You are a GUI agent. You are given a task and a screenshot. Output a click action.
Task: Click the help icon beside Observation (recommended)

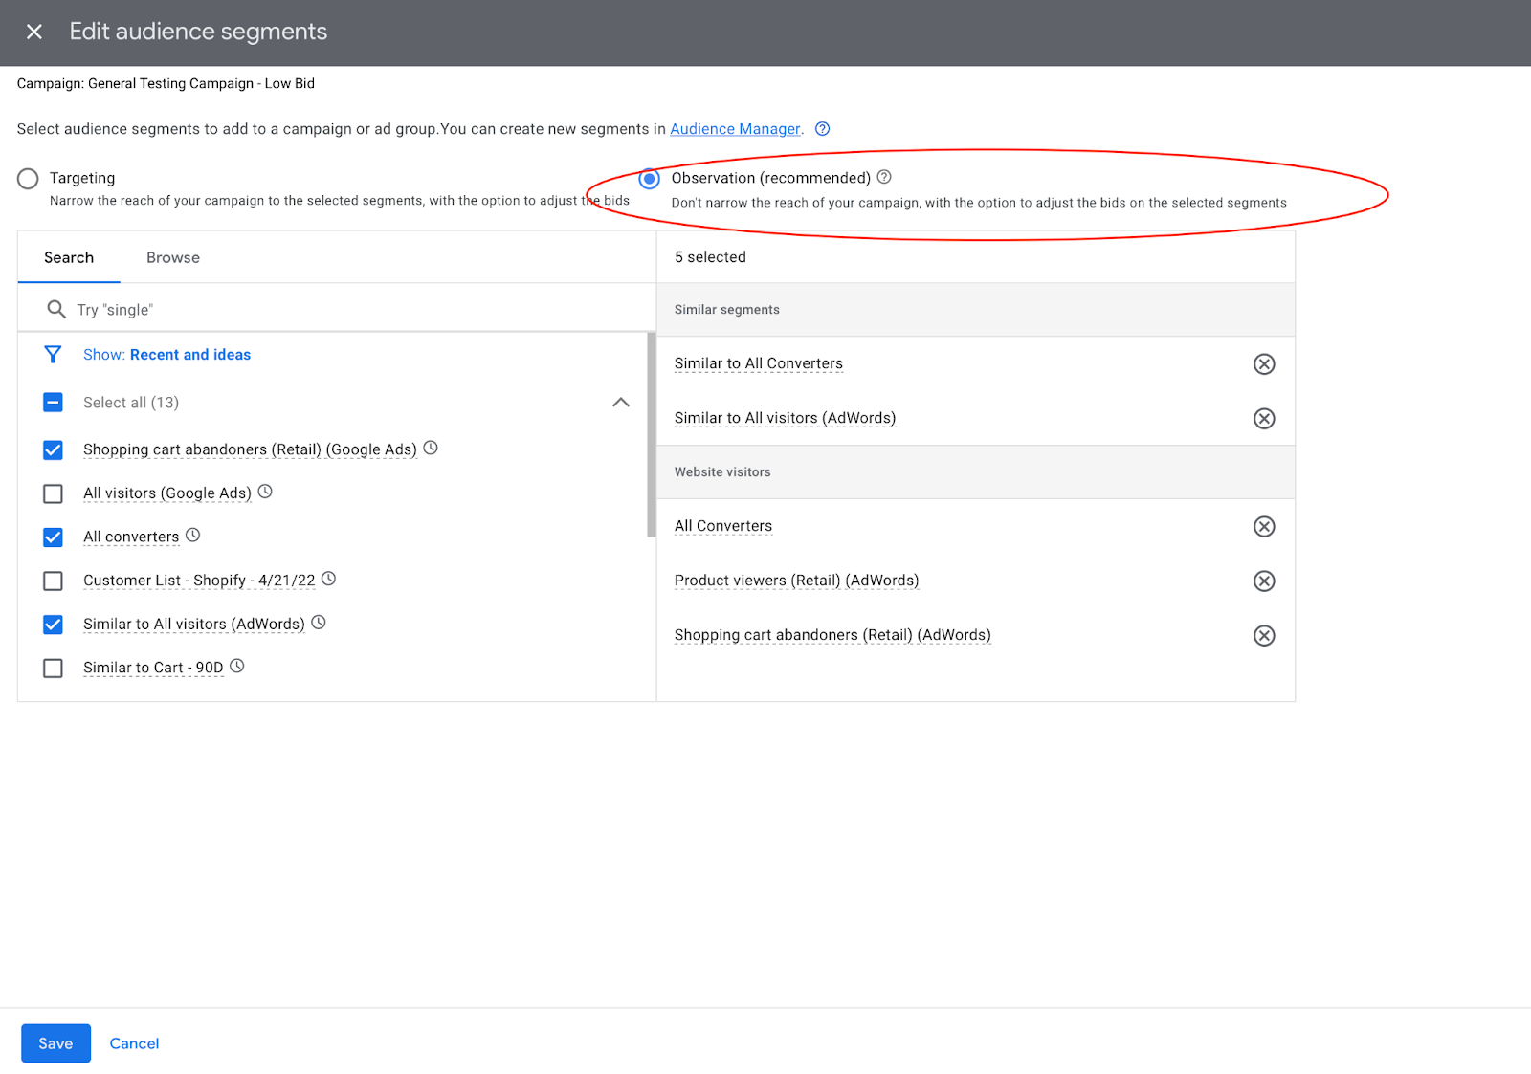pyautogui.click(x=884, y=177)
